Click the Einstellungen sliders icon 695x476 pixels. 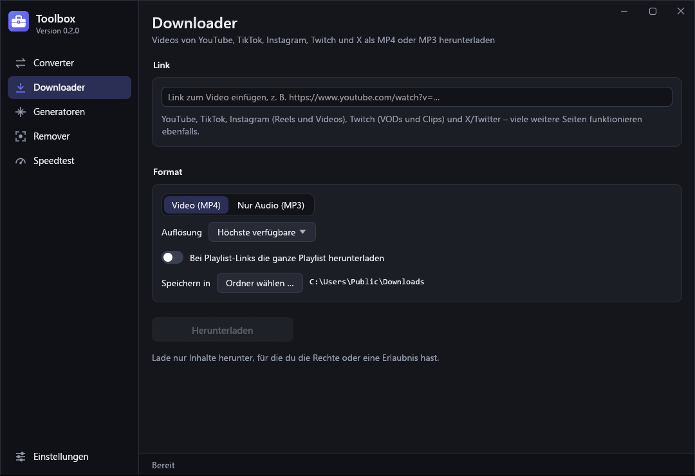click(21, 457)
